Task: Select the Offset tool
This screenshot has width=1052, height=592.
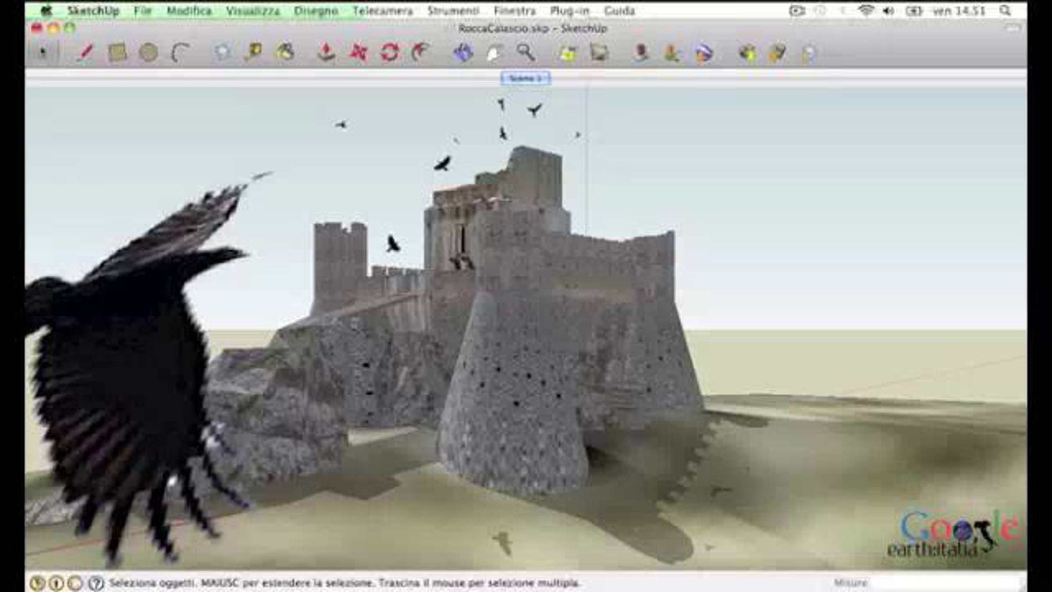Action: (420, 53)
